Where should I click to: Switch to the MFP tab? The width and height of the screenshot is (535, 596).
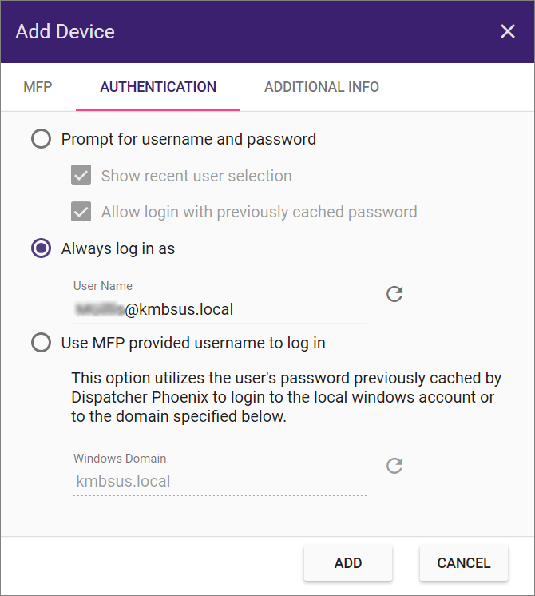(38, 87)
